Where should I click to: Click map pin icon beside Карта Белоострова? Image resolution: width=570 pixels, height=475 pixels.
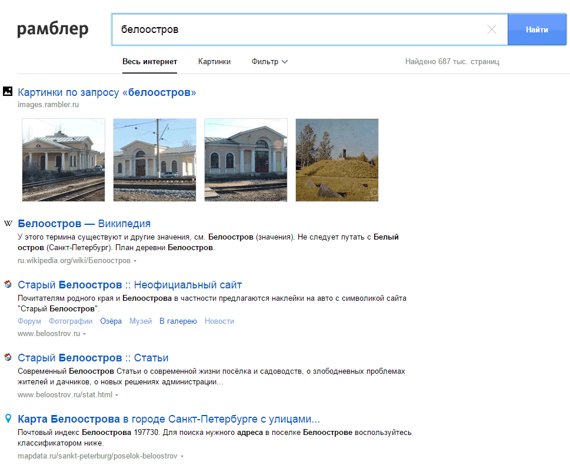click(x=8, y=418)
